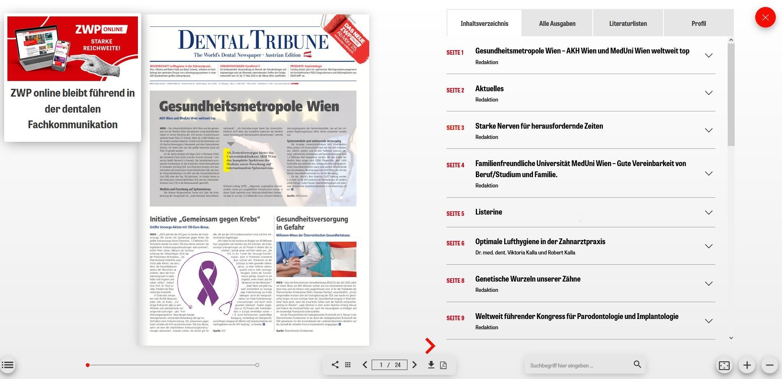Go to the next page arrow in the toolbar
782x379 pixels.
tap(414, 365)
